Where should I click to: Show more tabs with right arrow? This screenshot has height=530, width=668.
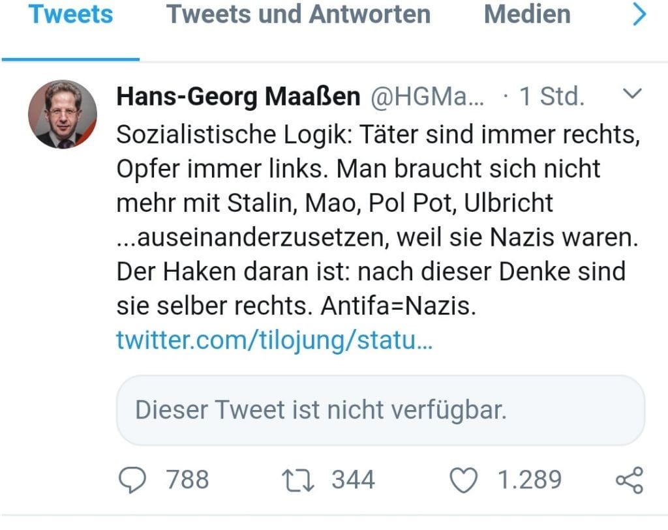tap(639, 14)
